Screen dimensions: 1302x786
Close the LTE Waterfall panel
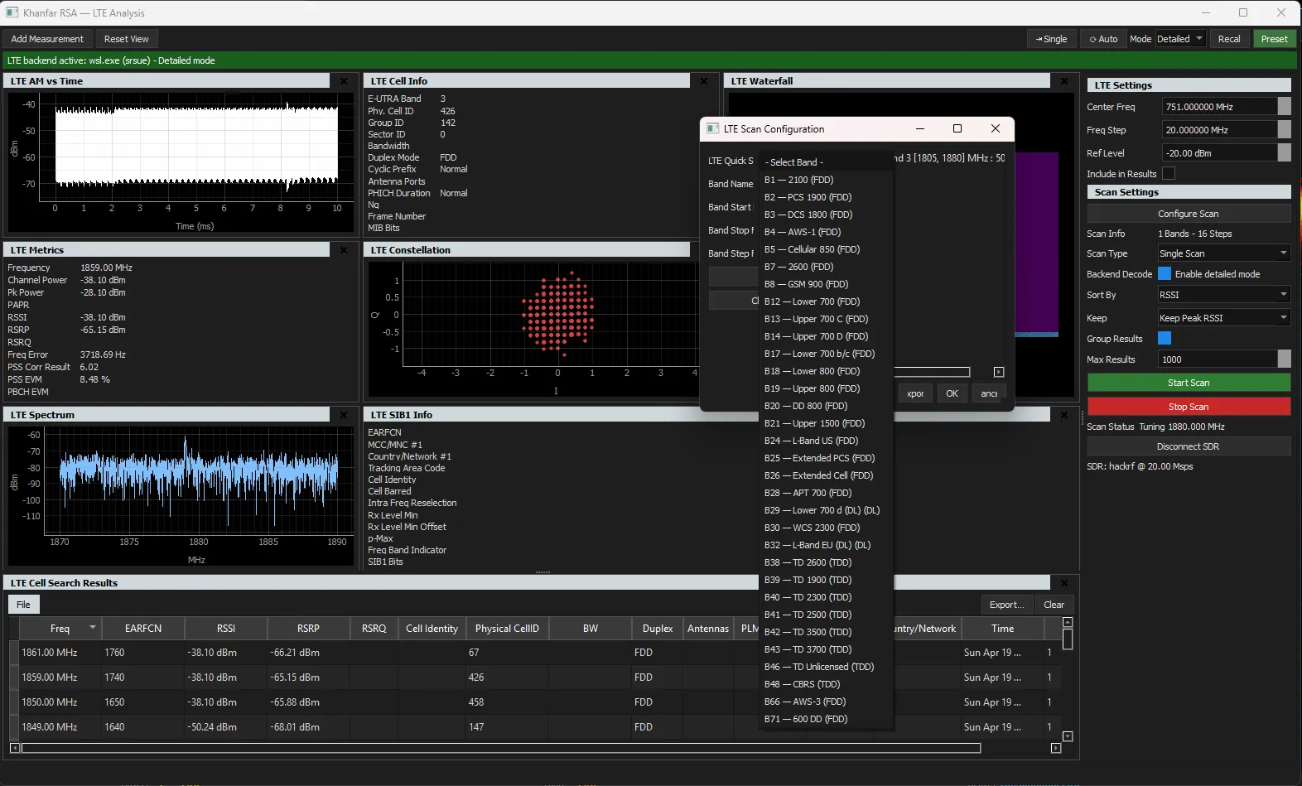pyautogui.click(x=1064, y=81)
